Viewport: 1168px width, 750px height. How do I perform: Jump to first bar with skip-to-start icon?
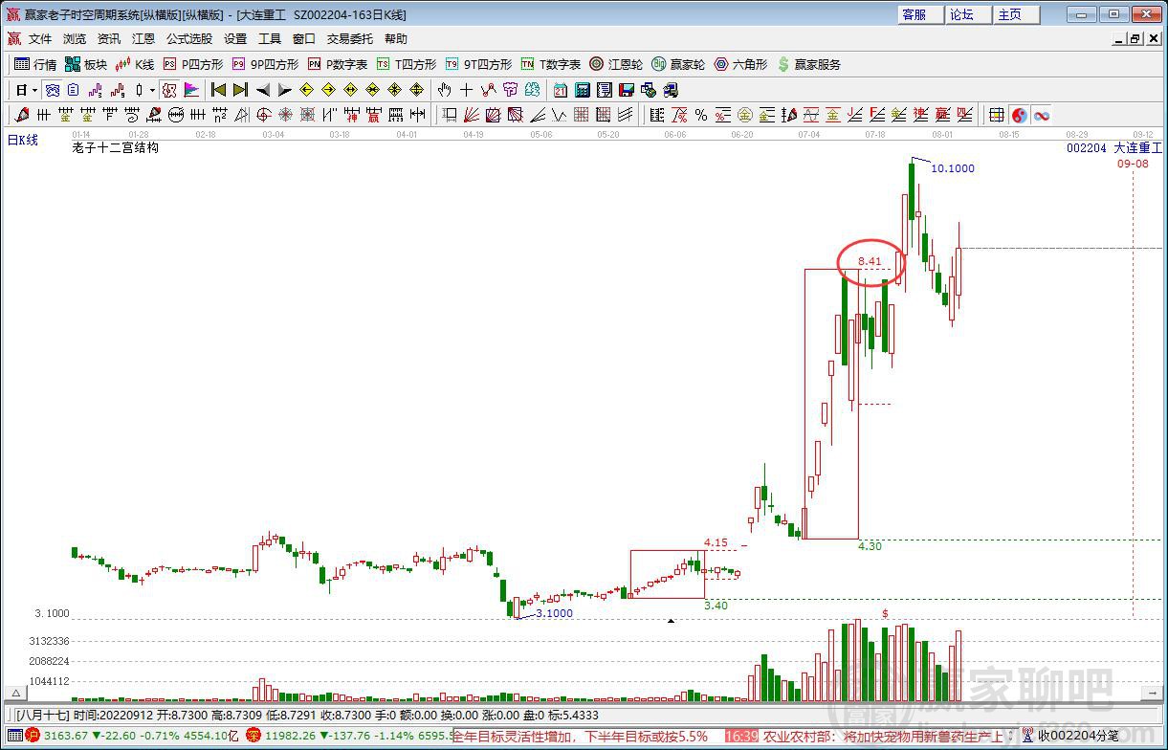coord(218,90)
